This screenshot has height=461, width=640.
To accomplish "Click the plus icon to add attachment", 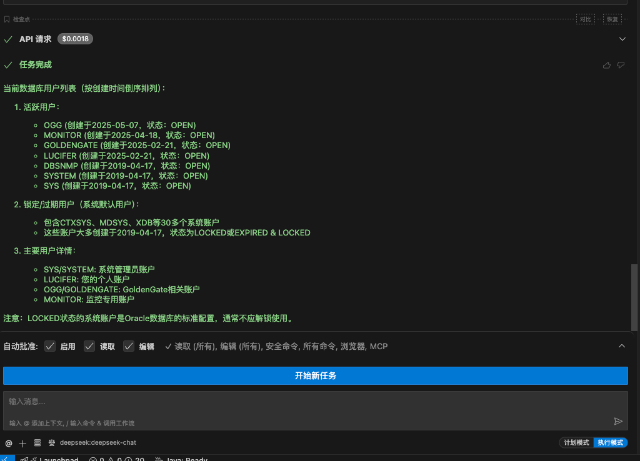I will (22, 444).
